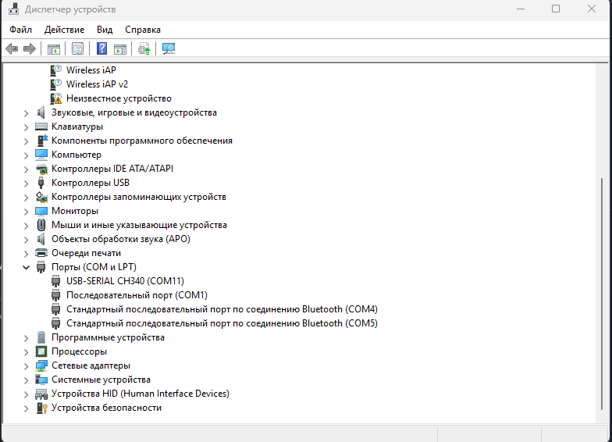Expand the Контроллеры USB chevron

27,184
